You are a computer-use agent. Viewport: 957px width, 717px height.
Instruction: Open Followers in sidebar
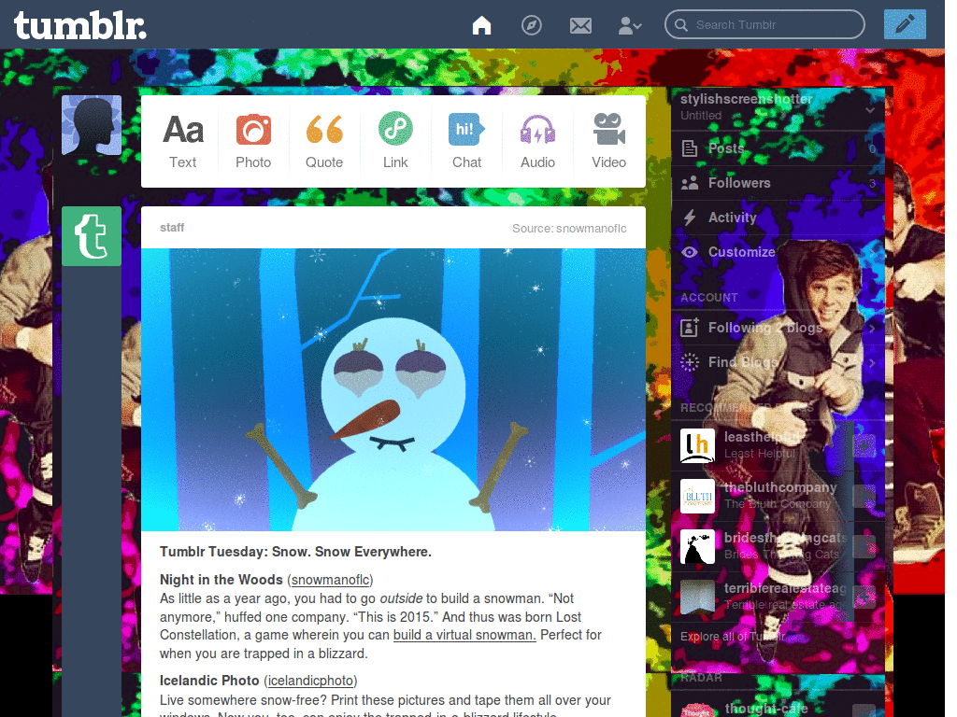click(x=778, y=183)
